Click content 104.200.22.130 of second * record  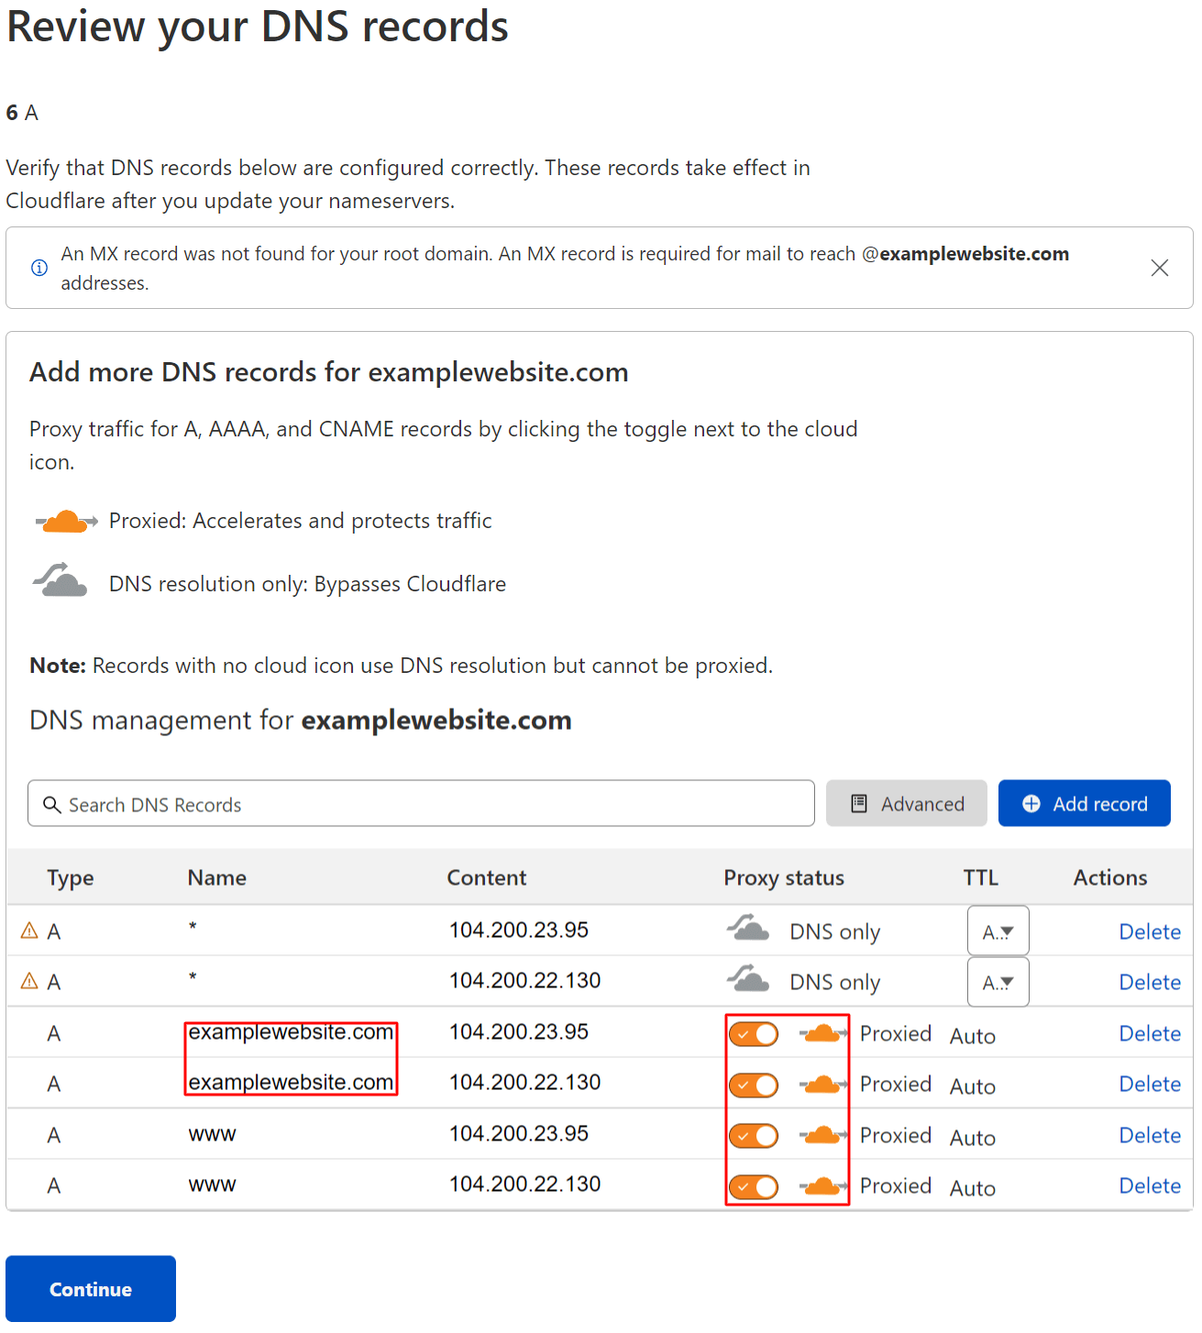[x=525, y=980]
